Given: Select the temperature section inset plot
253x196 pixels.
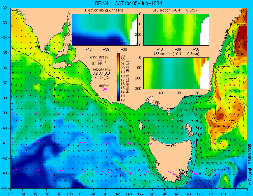Looking at the screenshot, I should (105, 30).
